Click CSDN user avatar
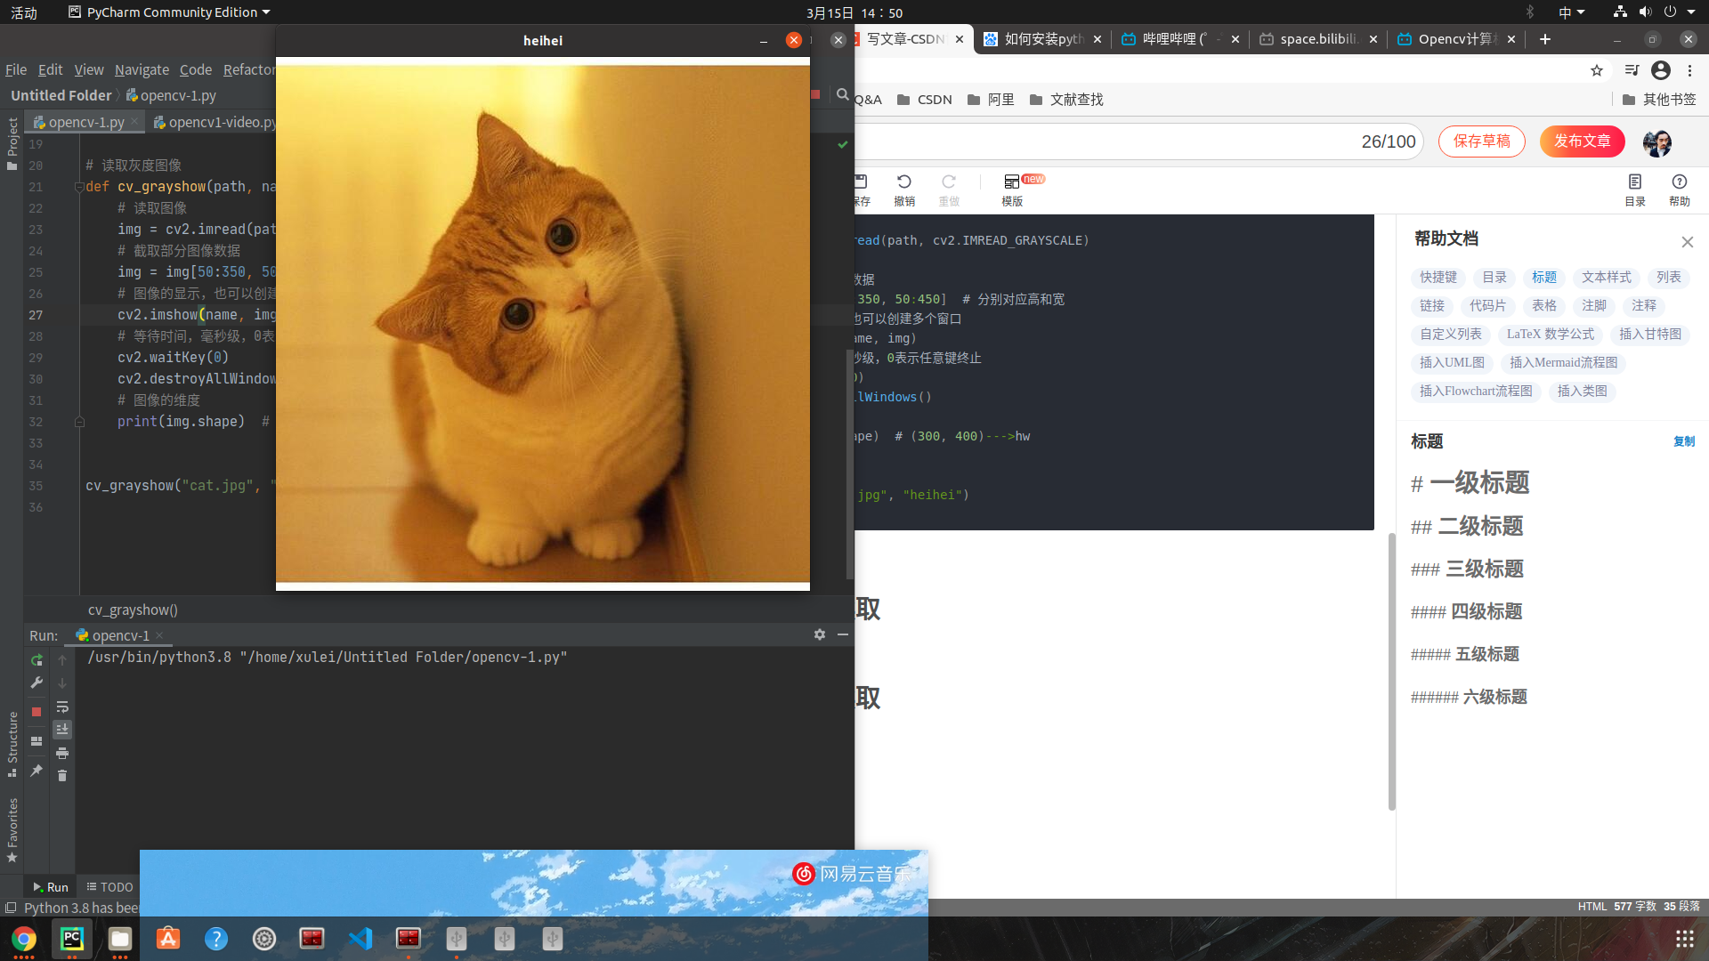Screen dimensions: 1709x961 click(x=1657, y=142)
